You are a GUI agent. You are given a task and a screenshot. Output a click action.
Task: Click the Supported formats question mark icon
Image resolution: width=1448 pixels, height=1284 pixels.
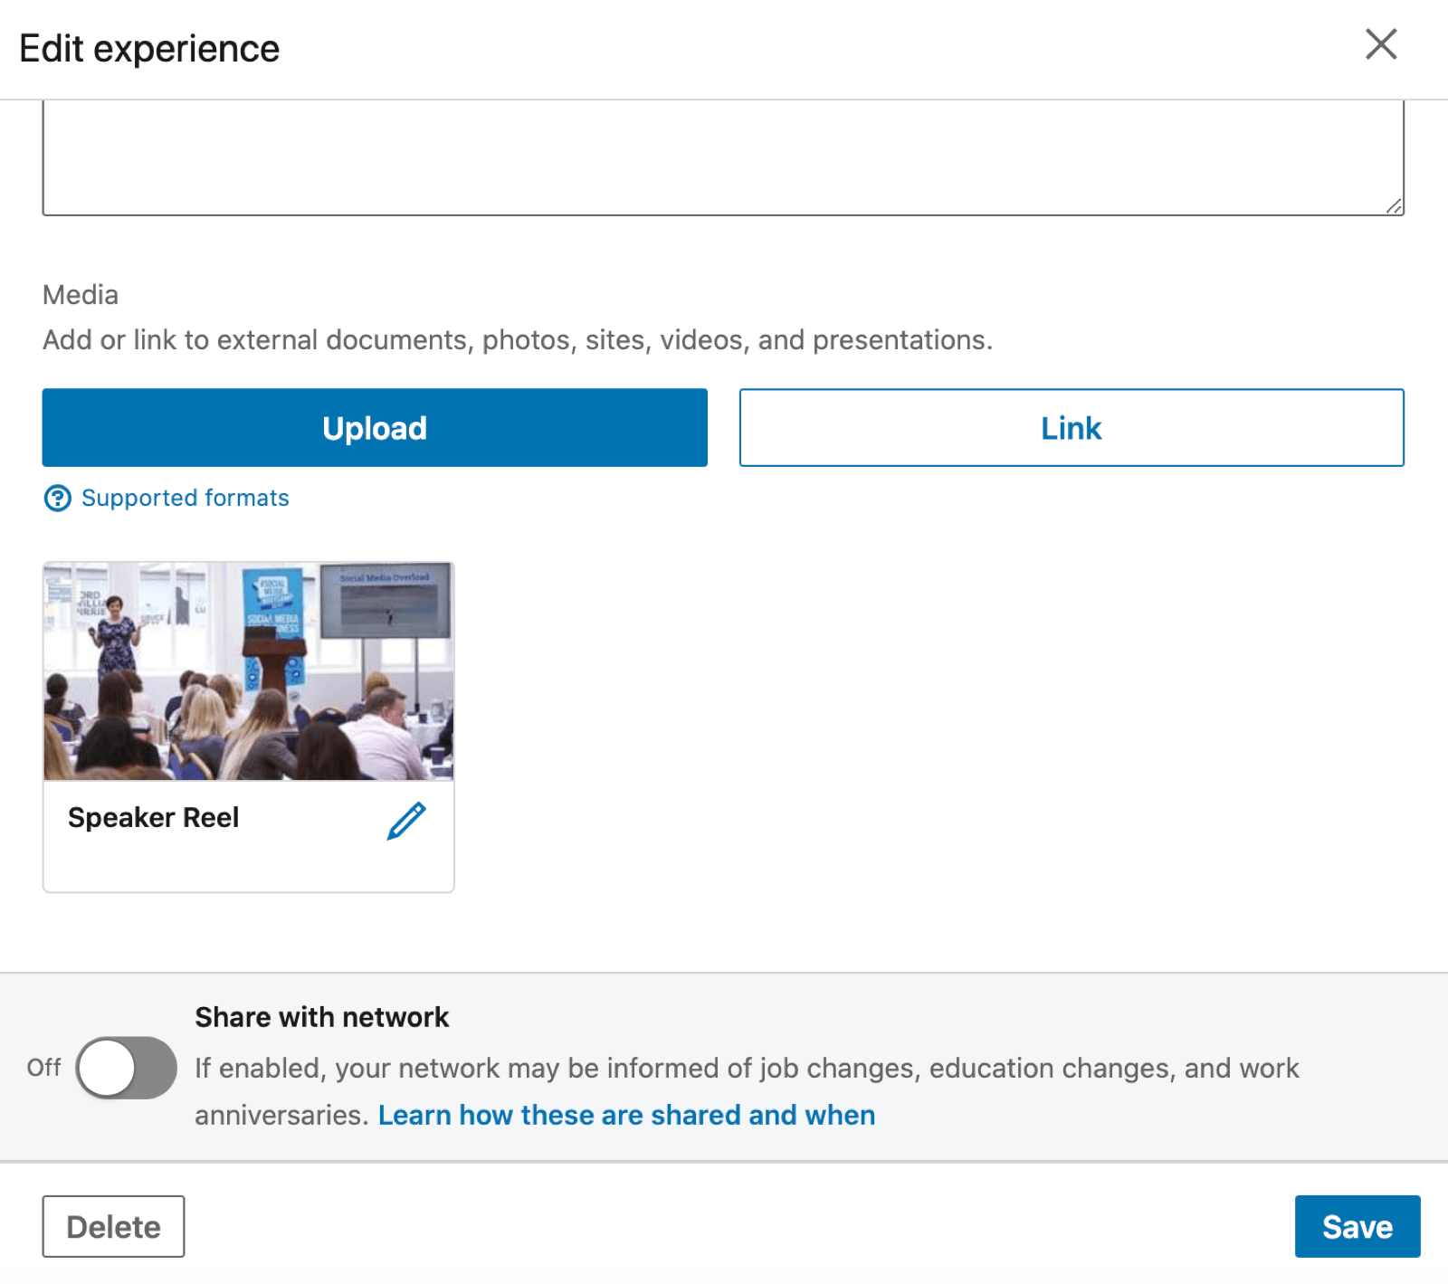tap(58, 499)
